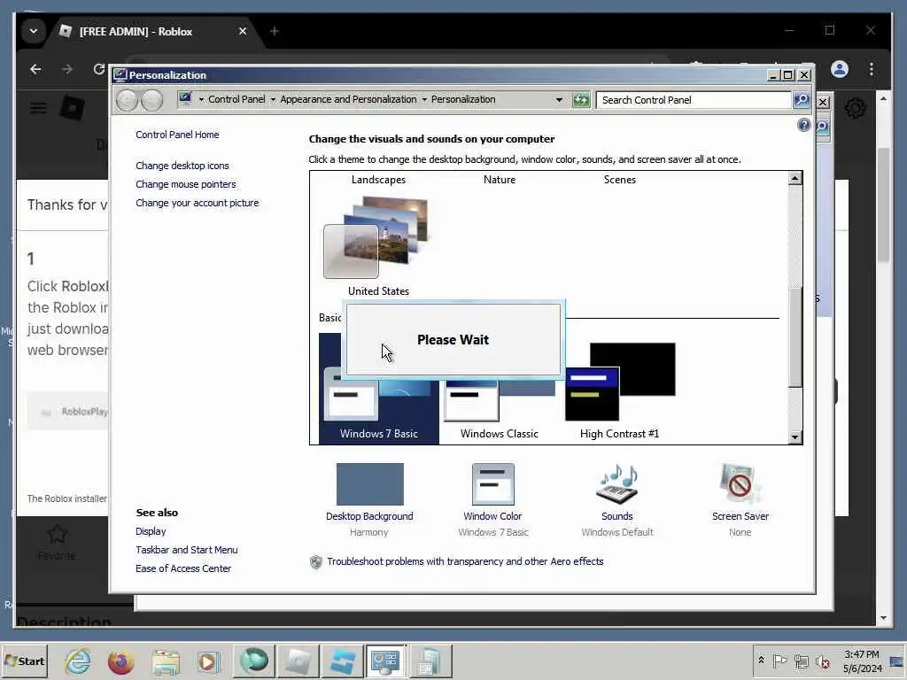Click the Show desktop button
Viewport: 907px width, 680px height.
[x=898, y=661]
